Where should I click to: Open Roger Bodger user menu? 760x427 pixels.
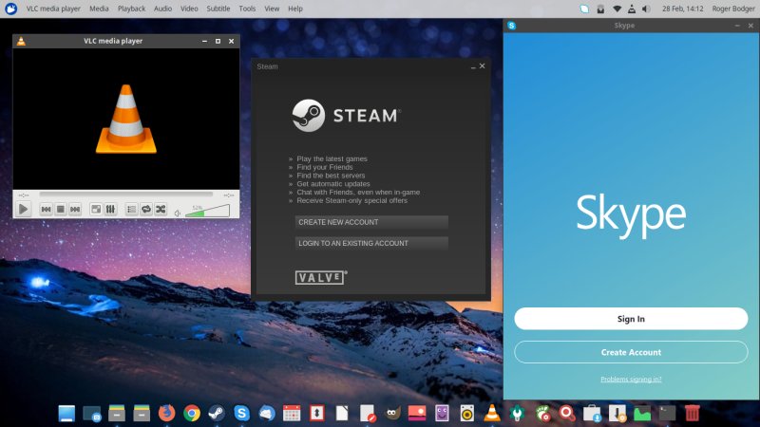732,9
